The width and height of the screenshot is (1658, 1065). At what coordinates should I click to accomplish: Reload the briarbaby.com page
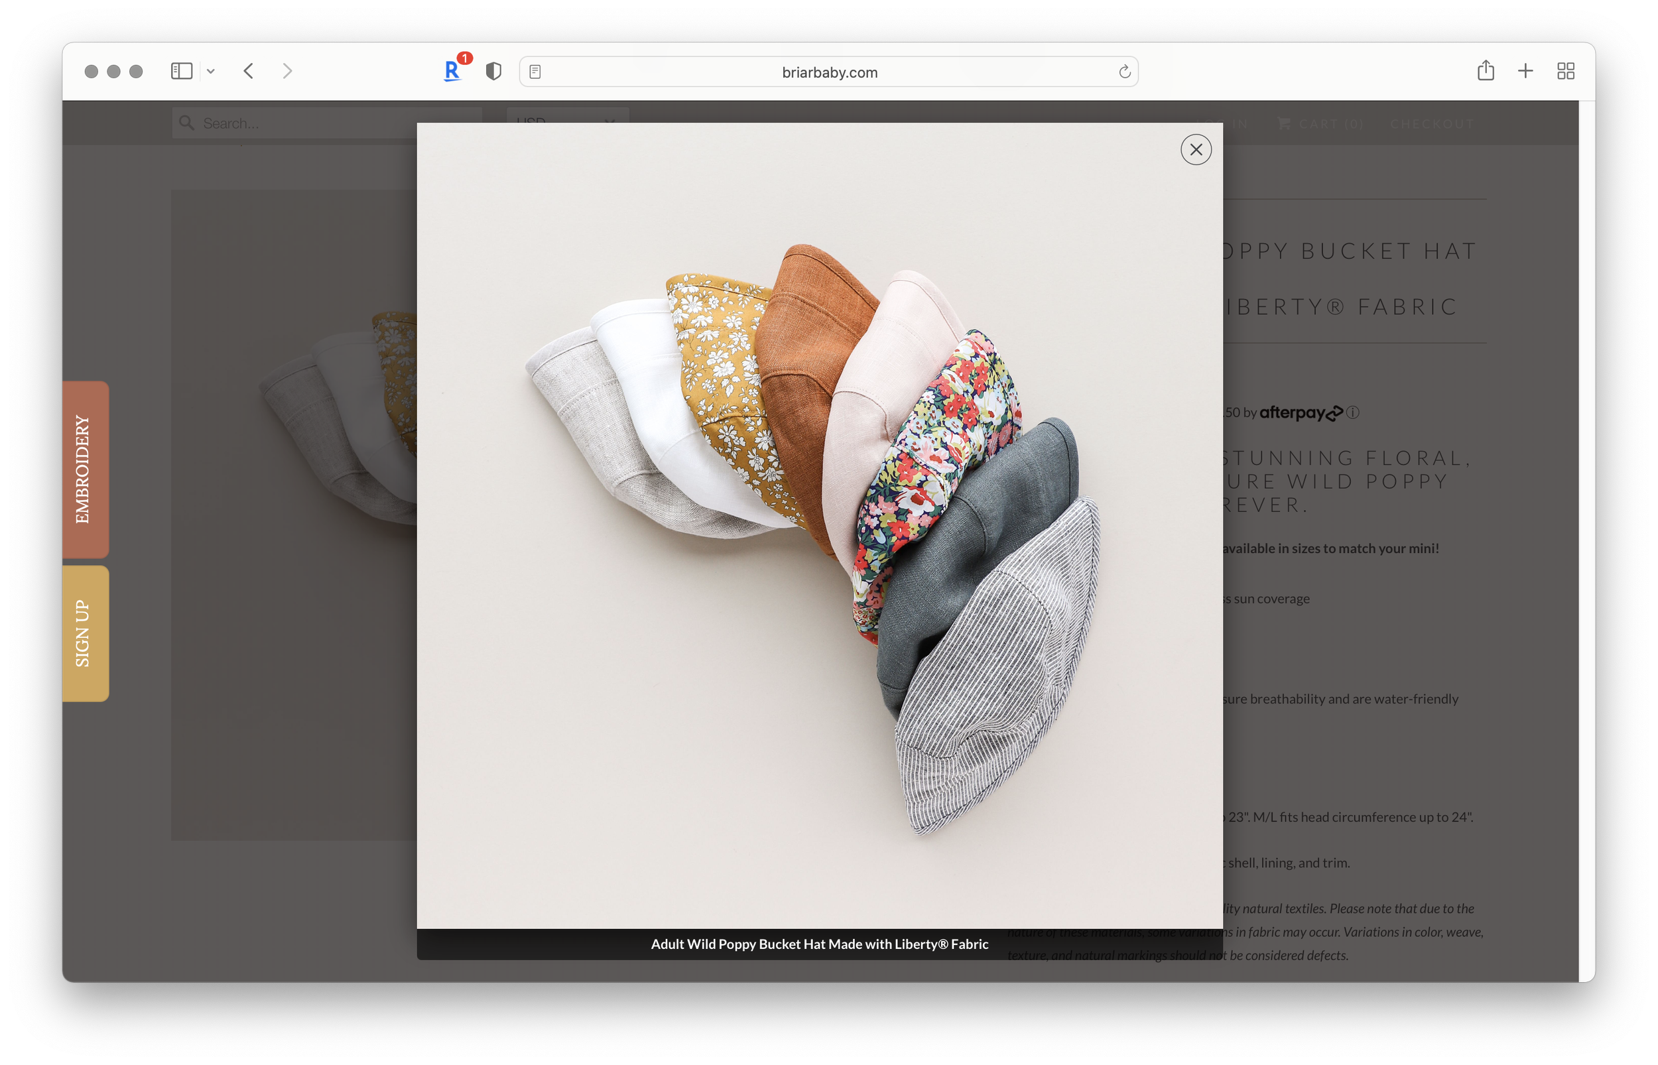(1124, 72)
